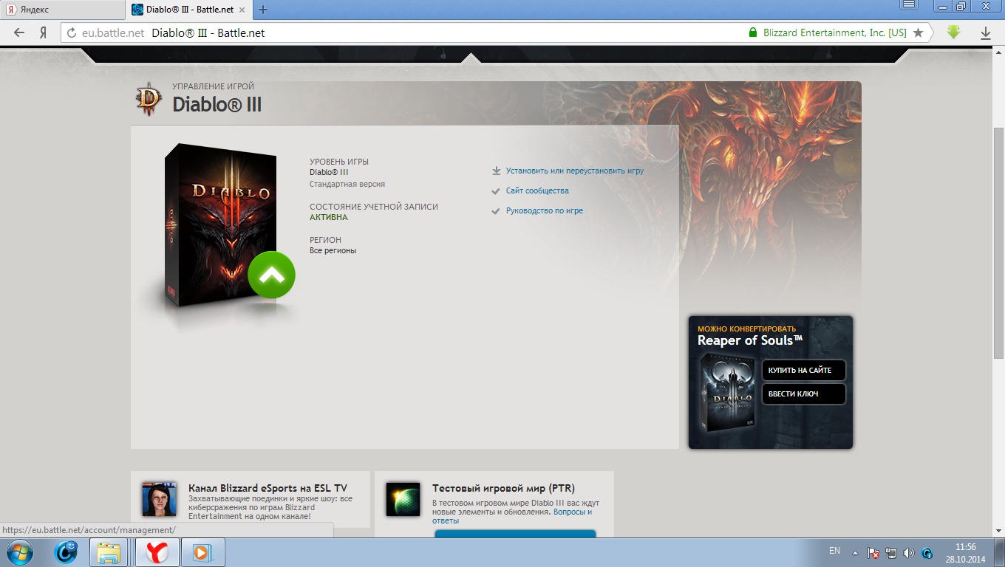
Task: Click the 'Blizzard Entertainment, Inc. [US]' certificate label
Action: tap(835, 32)
